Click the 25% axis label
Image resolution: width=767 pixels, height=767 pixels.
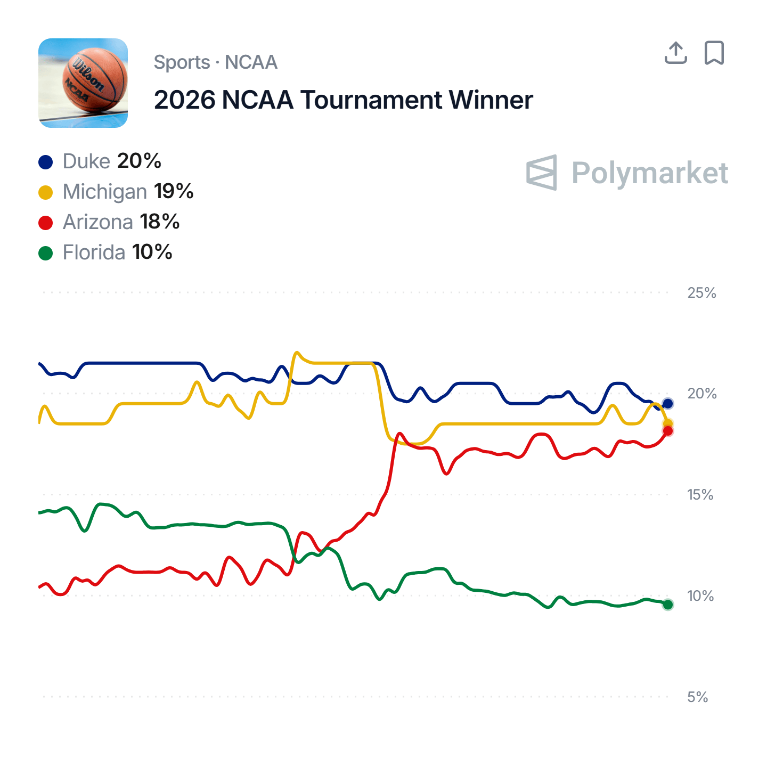coord(701,293)
